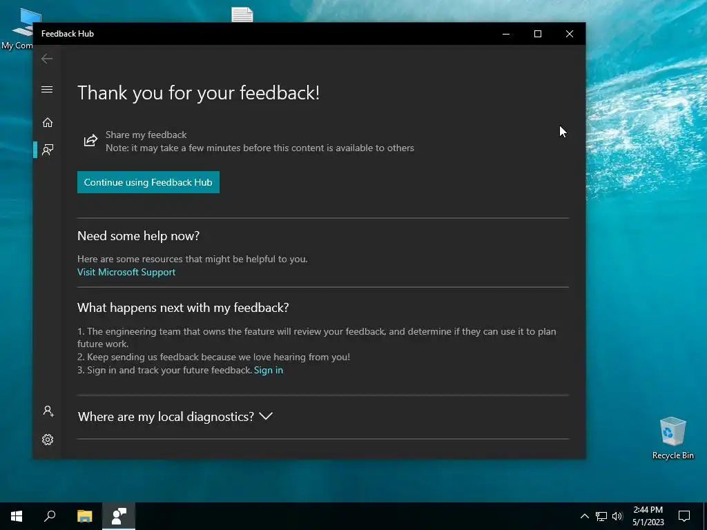Open network status tray icon

click(x=601, y=516)
